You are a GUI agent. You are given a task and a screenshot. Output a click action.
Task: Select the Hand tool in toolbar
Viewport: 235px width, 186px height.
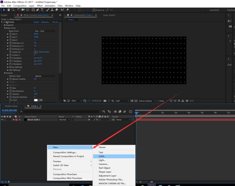click(8, 10)
